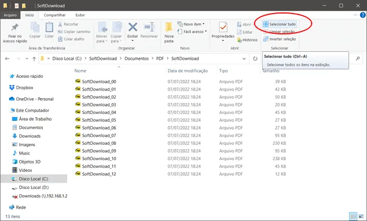This screenshot has width=367, height=221.
Task: Select file SoftDownload_05
Action: [95, 120]
